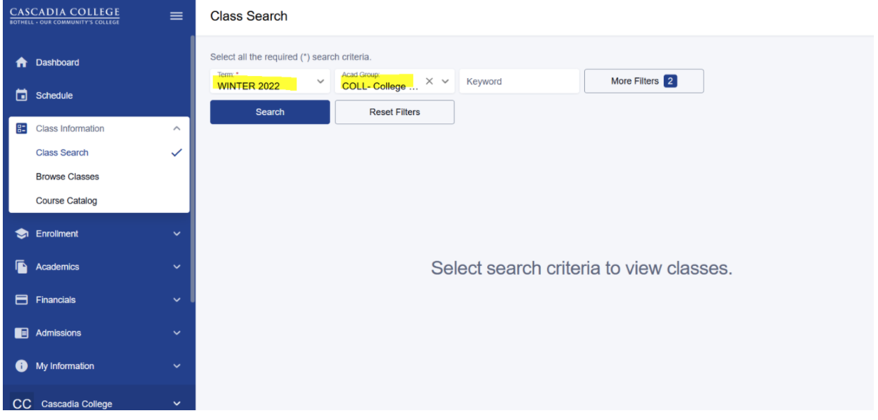Screen dimensions: 878x420
Task: Clear the Acad Group filter with the X
Action: click(x=429, y=81)
